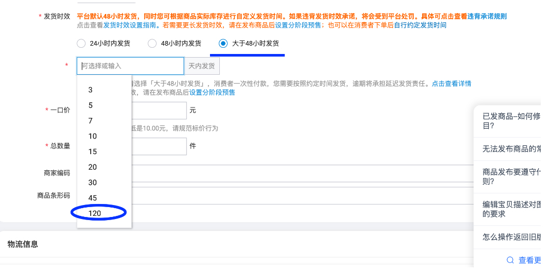
Task: Click the 自行约定发货时间 link
Action: coord(420,25)
